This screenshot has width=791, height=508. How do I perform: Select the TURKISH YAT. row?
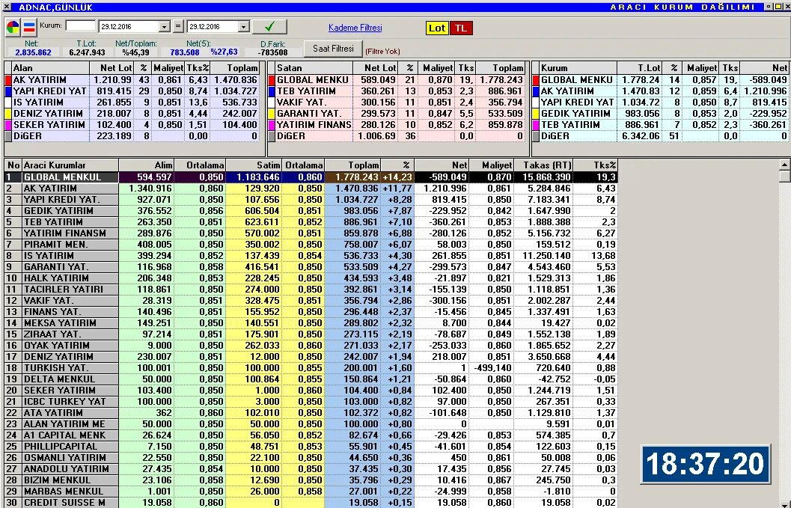[311, 368]
